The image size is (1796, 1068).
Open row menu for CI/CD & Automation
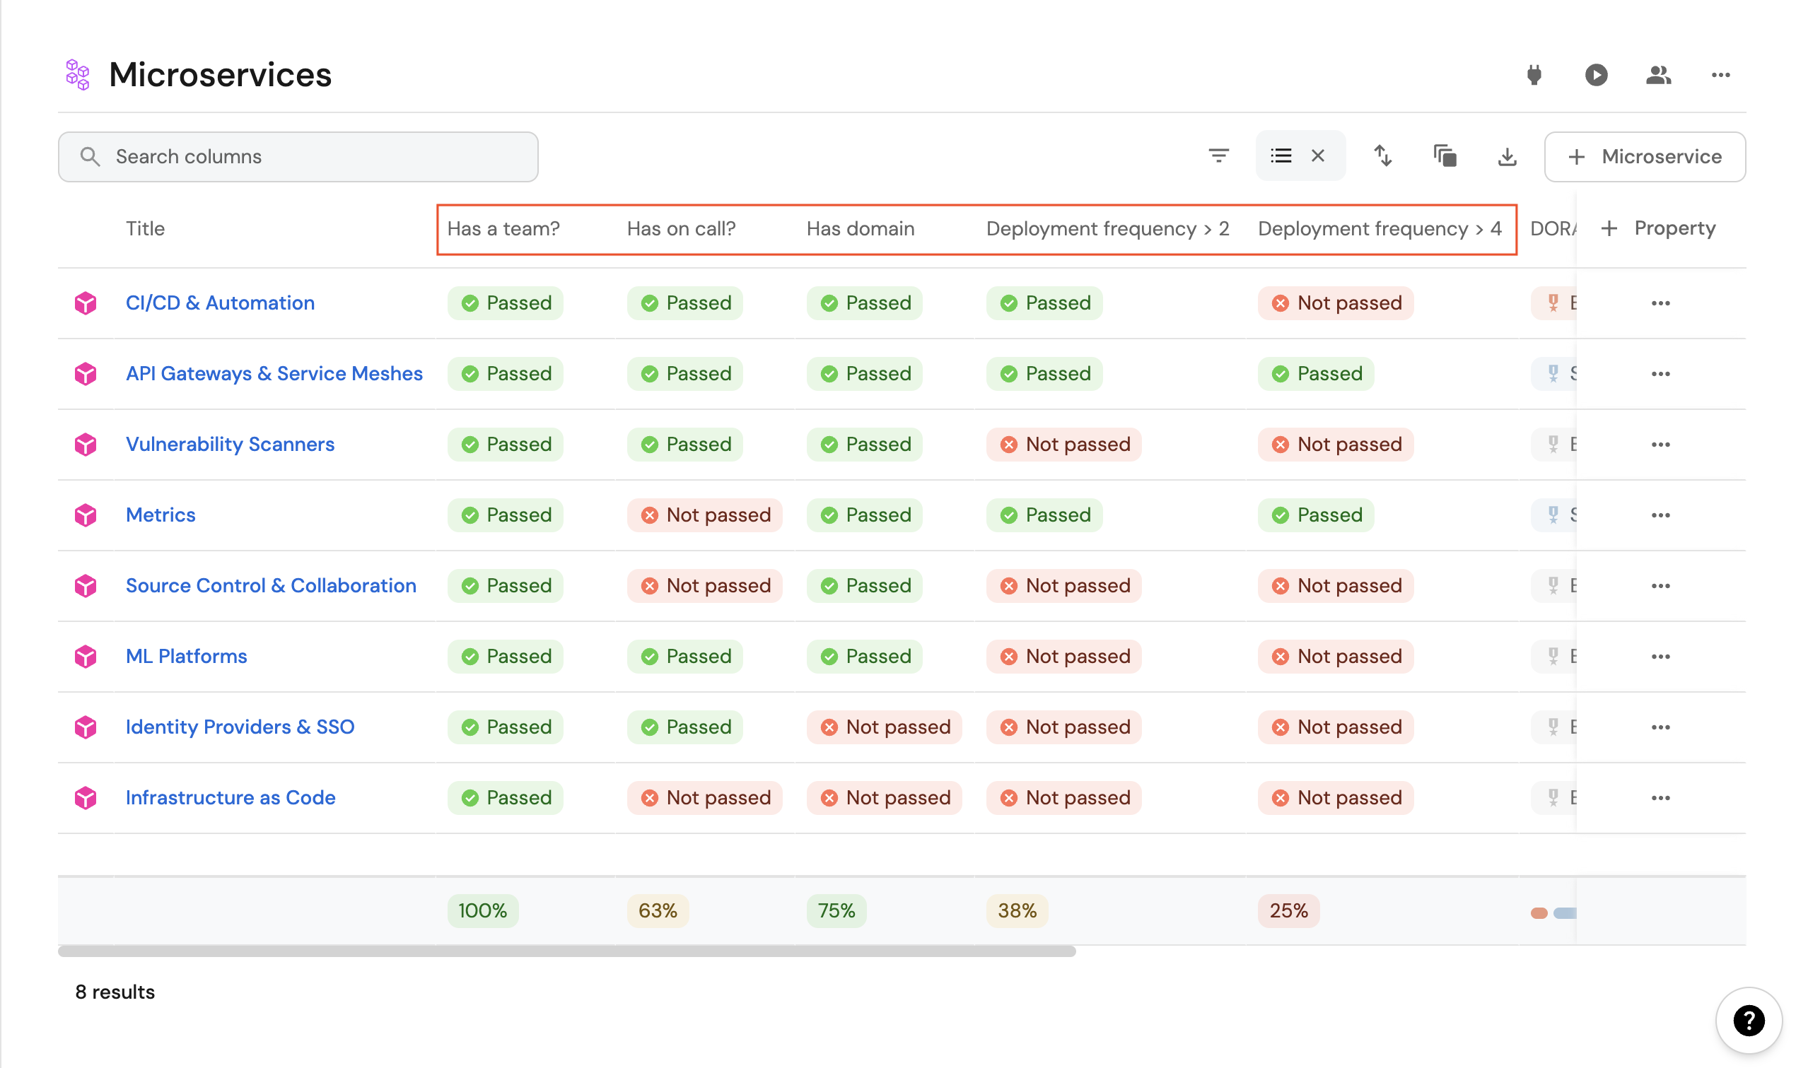point(1660,303)
